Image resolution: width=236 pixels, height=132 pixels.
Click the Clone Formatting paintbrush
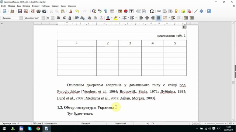point(70,11)
